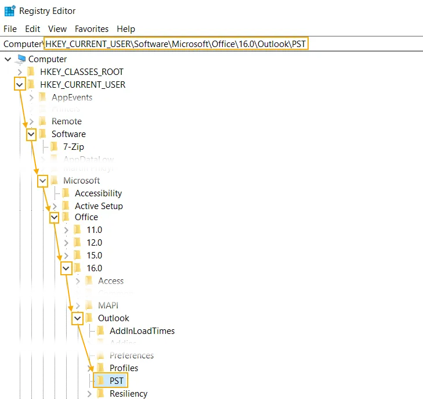
Task: Expand the 12.0 key chevron
Action: (66, 243)
